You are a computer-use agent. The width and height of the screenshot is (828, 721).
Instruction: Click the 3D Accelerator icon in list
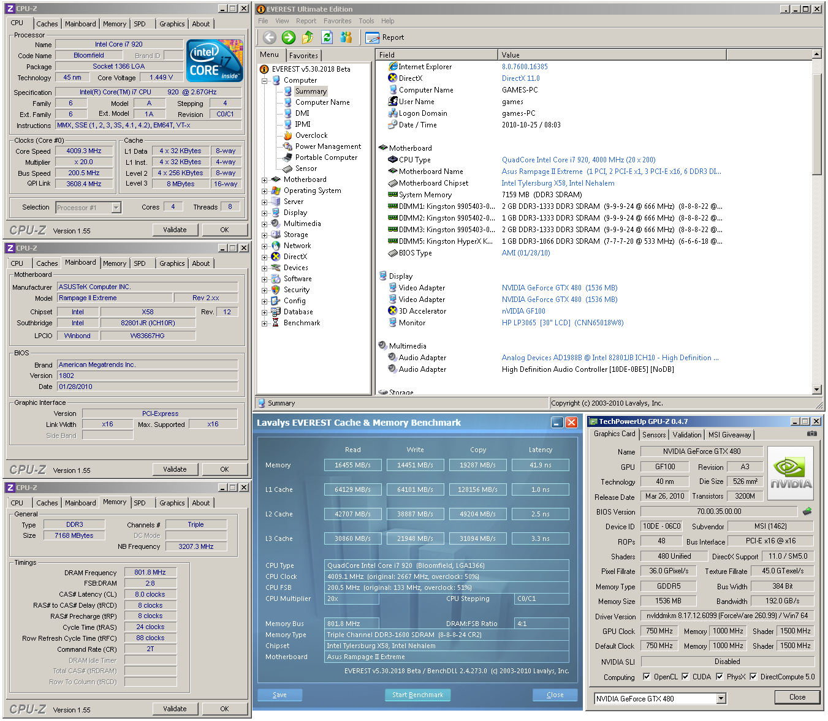point(393,311)
